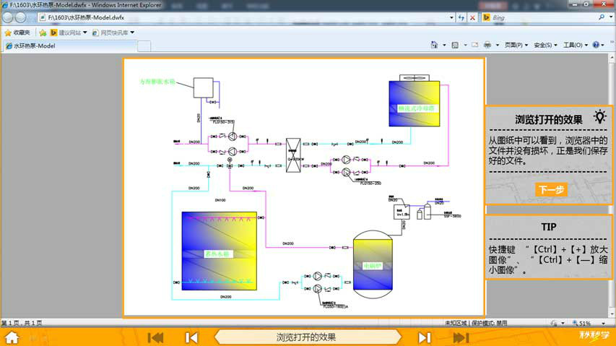Screen dimensions: 616x346
Task: Click the home icon in tutorial bar
Action: (12, 337)
